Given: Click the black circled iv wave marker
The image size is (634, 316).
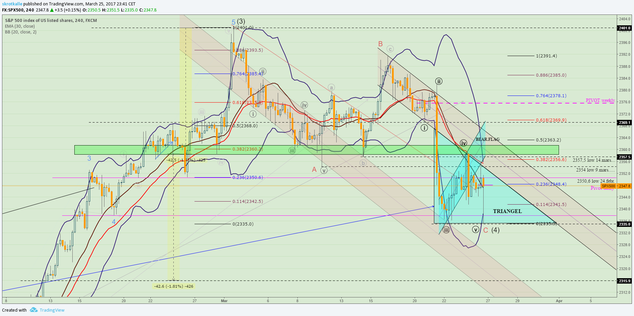Looking at the screenshot, I should 463,143.
